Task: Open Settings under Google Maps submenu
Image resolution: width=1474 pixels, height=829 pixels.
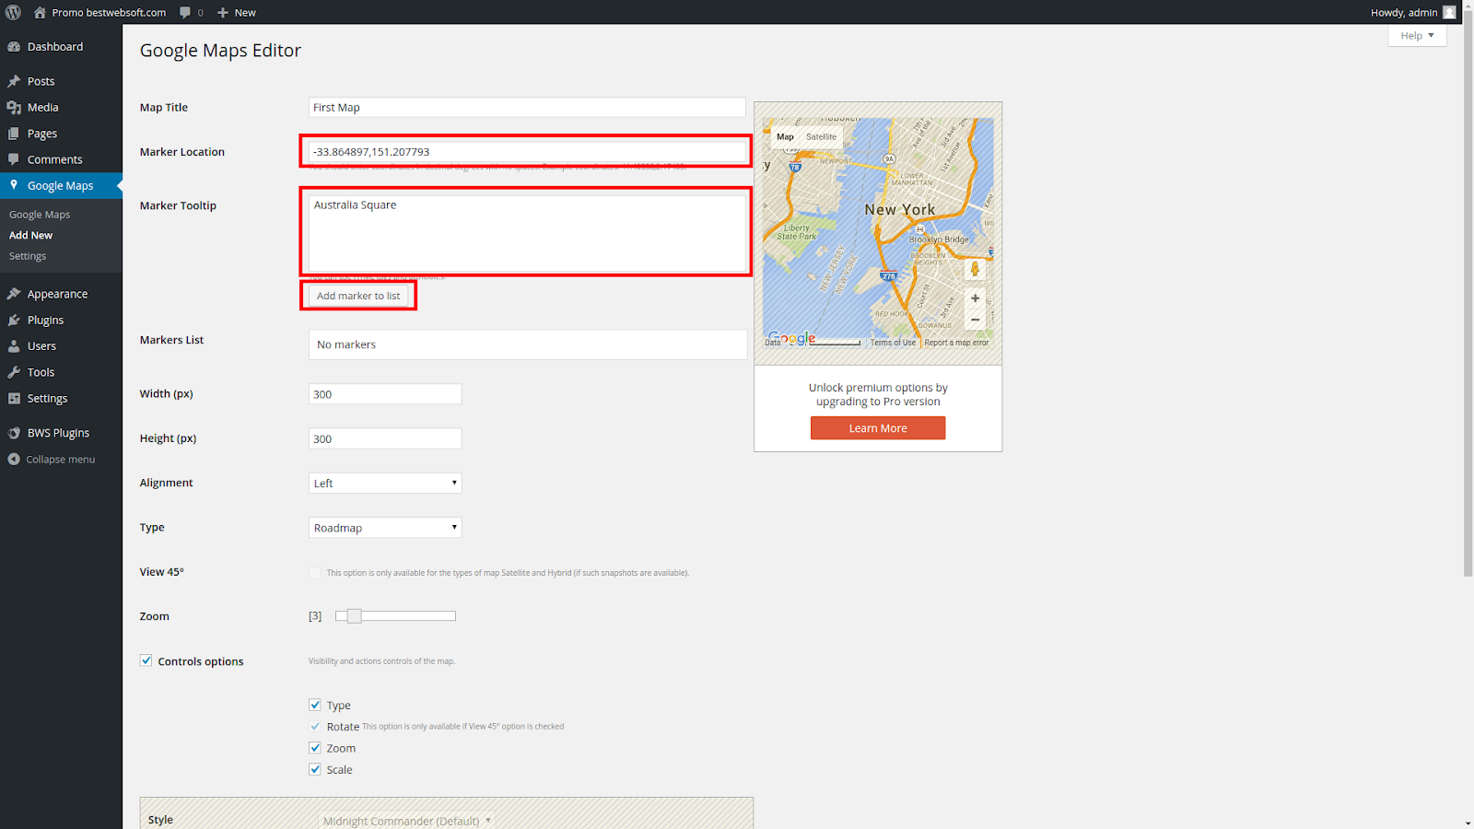Action: point(28,256)
